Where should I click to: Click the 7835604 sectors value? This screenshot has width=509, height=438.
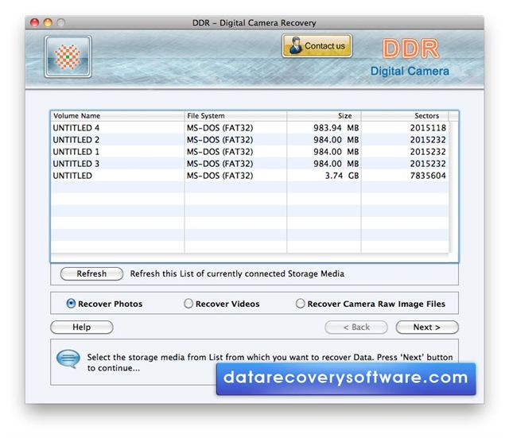(x=428, y=176)
